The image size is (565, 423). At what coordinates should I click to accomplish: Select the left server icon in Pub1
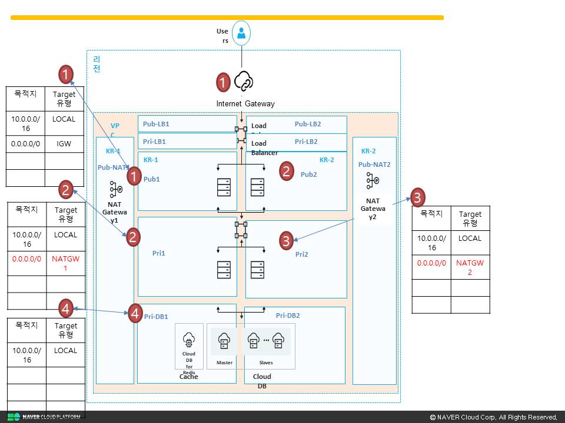224,187
